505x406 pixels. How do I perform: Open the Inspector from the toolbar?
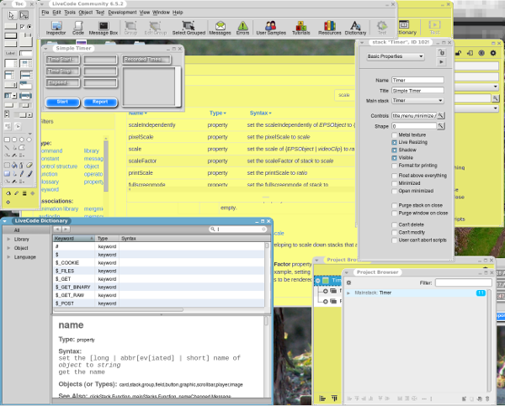tap(56, 28)
